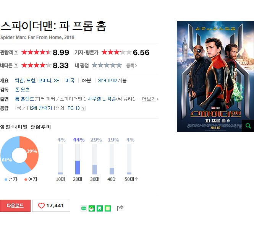Open 사무엘 L. 잭슨 actor link

[102, 99]
